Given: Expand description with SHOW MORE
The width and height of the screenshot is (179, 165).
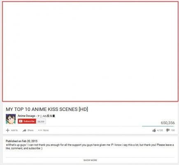Looking at the screenshot, I should point(90,160).
